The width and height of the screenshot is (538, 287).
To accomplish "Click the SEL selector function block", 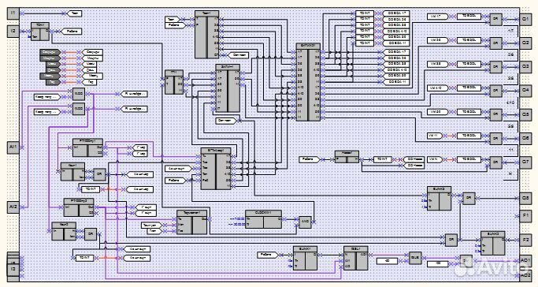I will pos(356,258).
